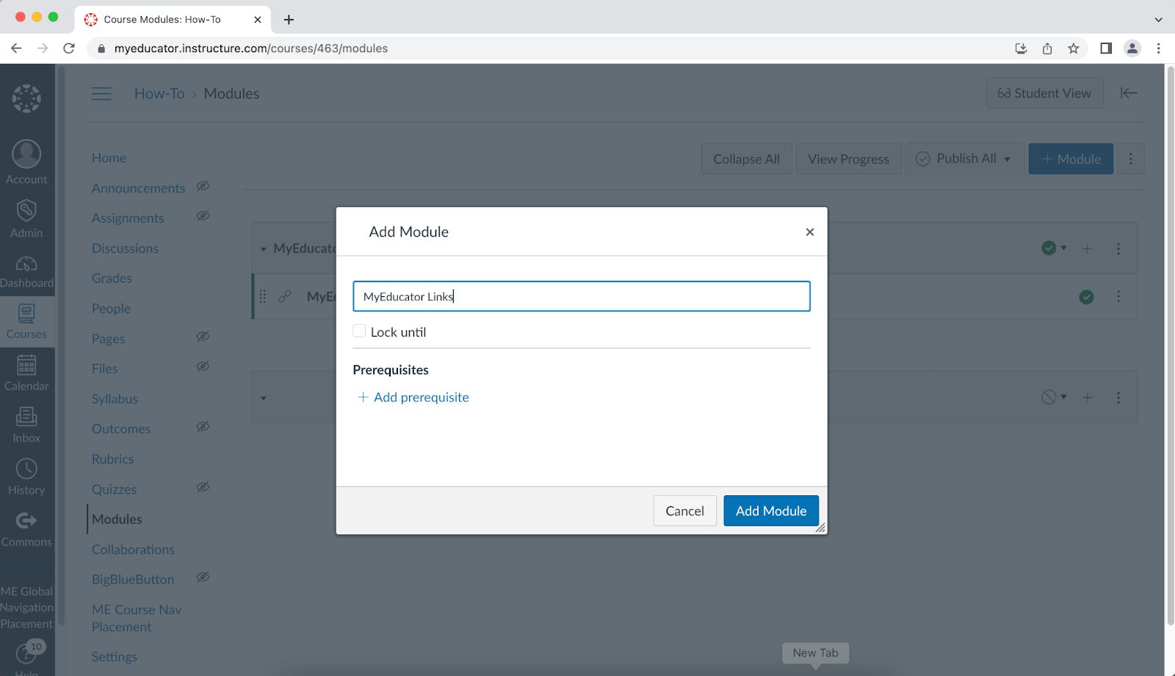
Task: Cancel the Add Module dialog
Action: 684,511
